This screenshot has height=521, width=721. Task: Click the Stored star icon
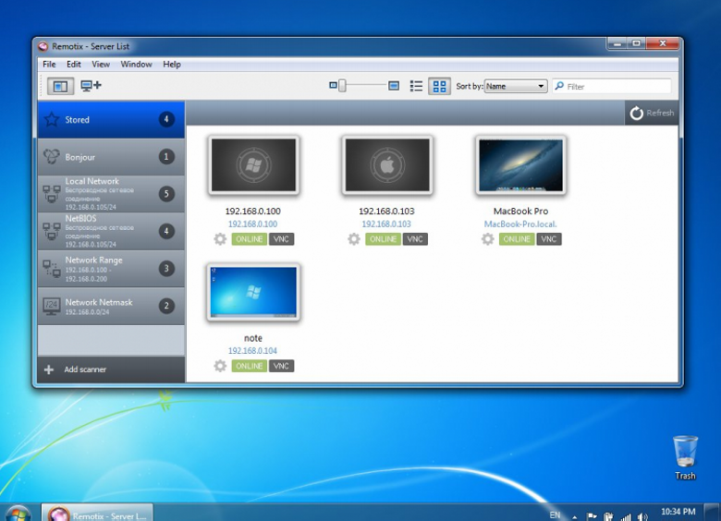point(52,119)
